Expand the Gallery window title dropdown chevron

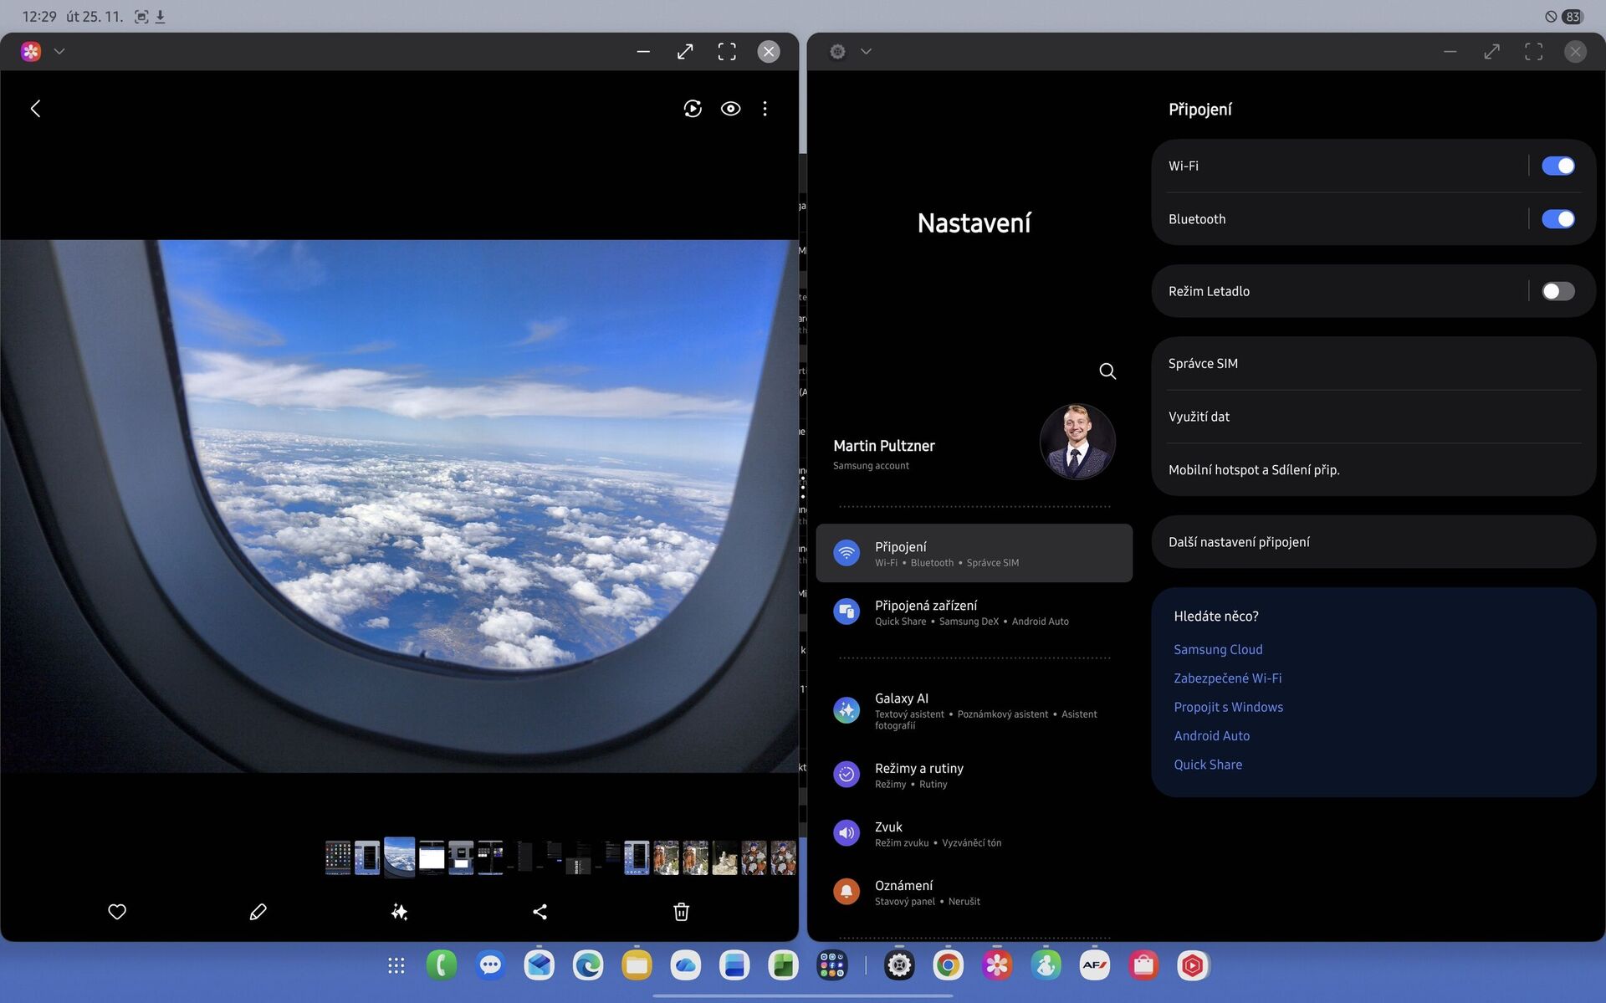[x=59, y=51]
